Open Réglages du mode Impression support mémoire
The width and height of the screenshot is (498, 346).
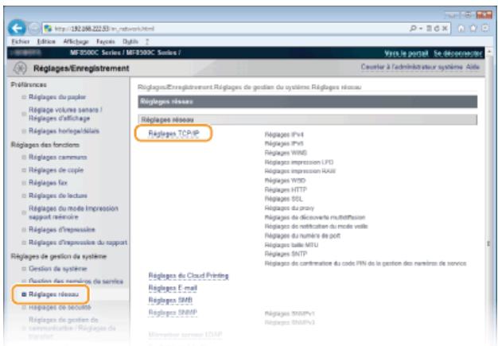point(73,212)
